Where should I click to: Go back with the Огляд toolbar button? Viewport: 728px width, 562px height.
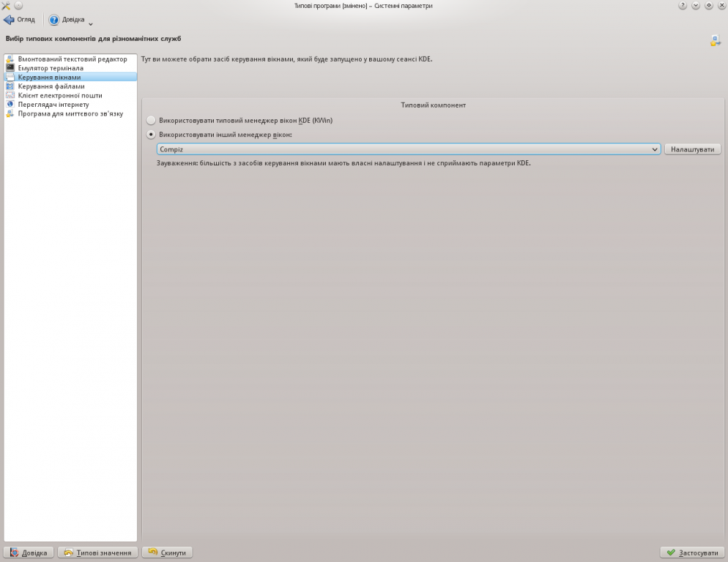click(20, 20)
